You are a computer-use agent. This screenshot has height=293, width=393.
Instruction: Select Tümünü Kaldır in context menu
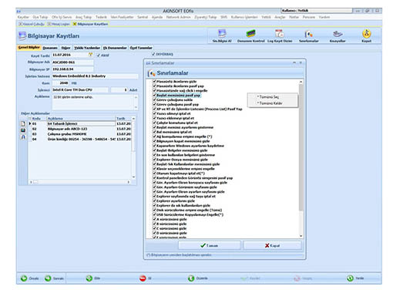[x=270, y=103]
